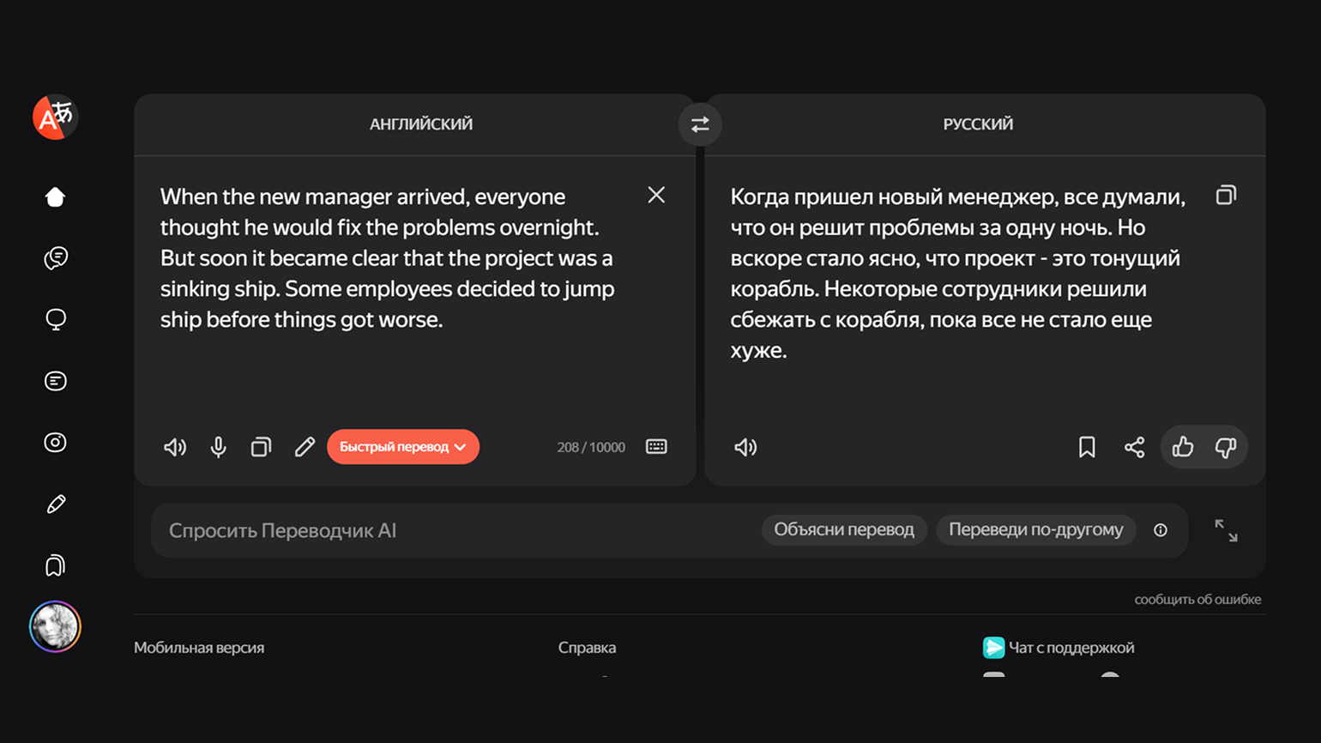The image size is (1321, 743).
Task: Activate microphone voice input
Action: [219, 447]
